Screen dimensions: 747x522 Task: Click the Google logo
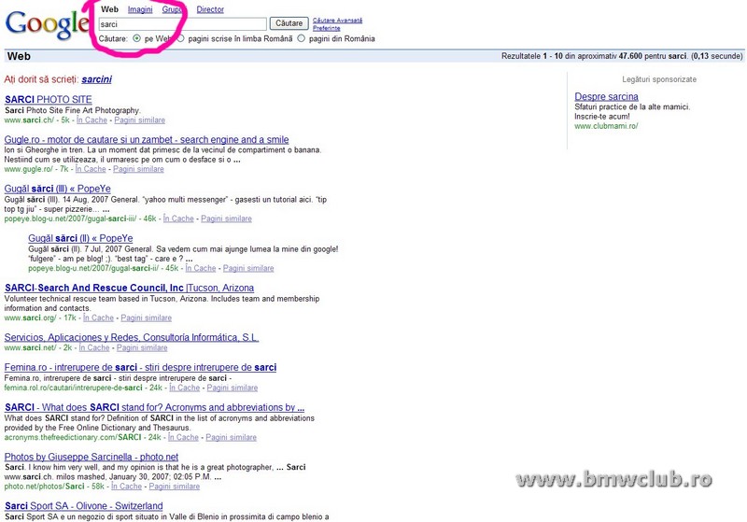(x=47, y=24)
